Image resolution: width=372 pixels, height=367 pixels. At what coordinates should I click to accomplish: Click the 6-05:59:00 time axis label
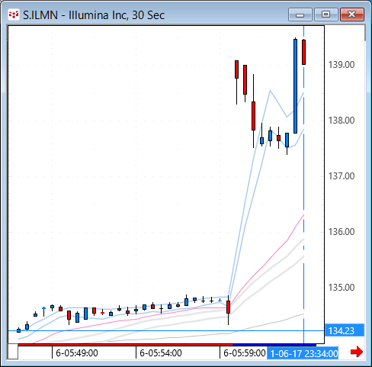pos(245,353)
